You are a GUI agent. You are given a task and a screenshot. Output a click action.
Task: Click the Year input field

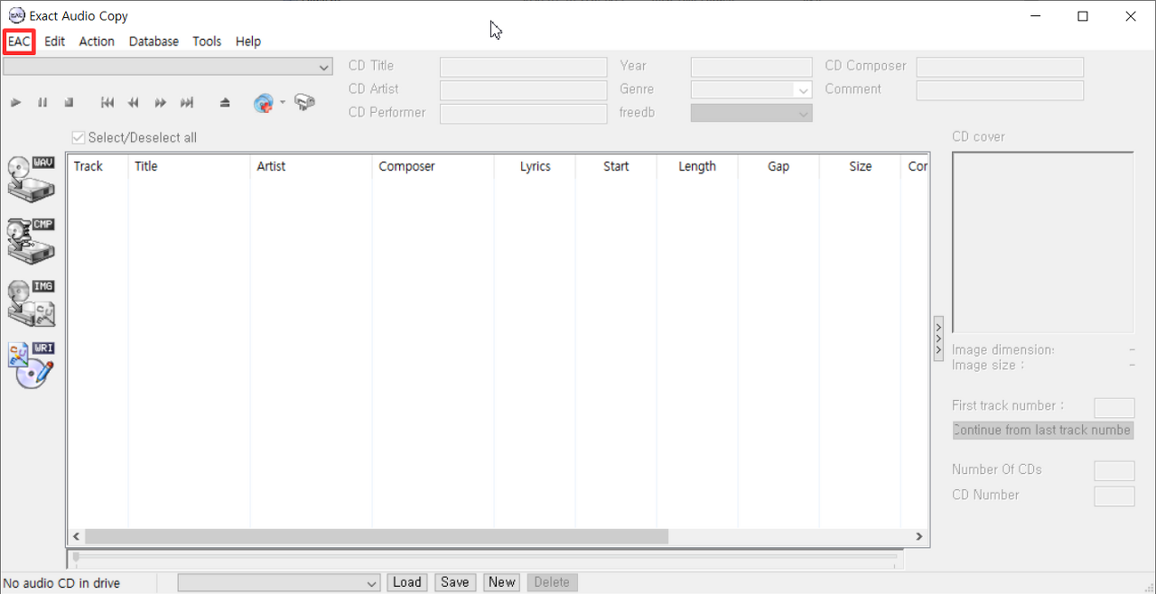tap(751, 67)
